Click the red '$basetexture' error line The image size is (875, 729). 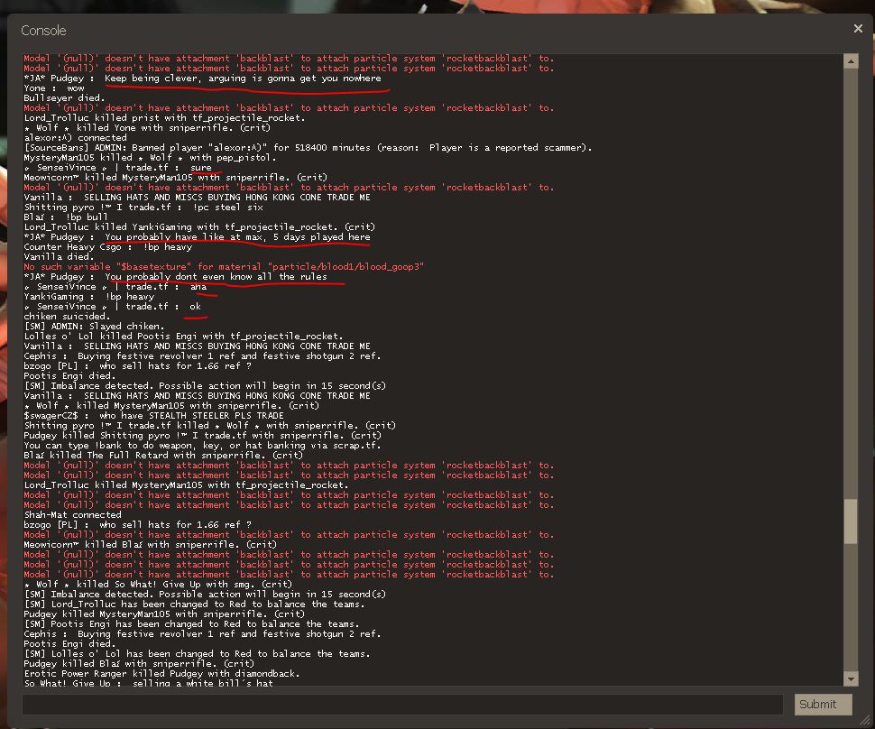pos(223,267)
